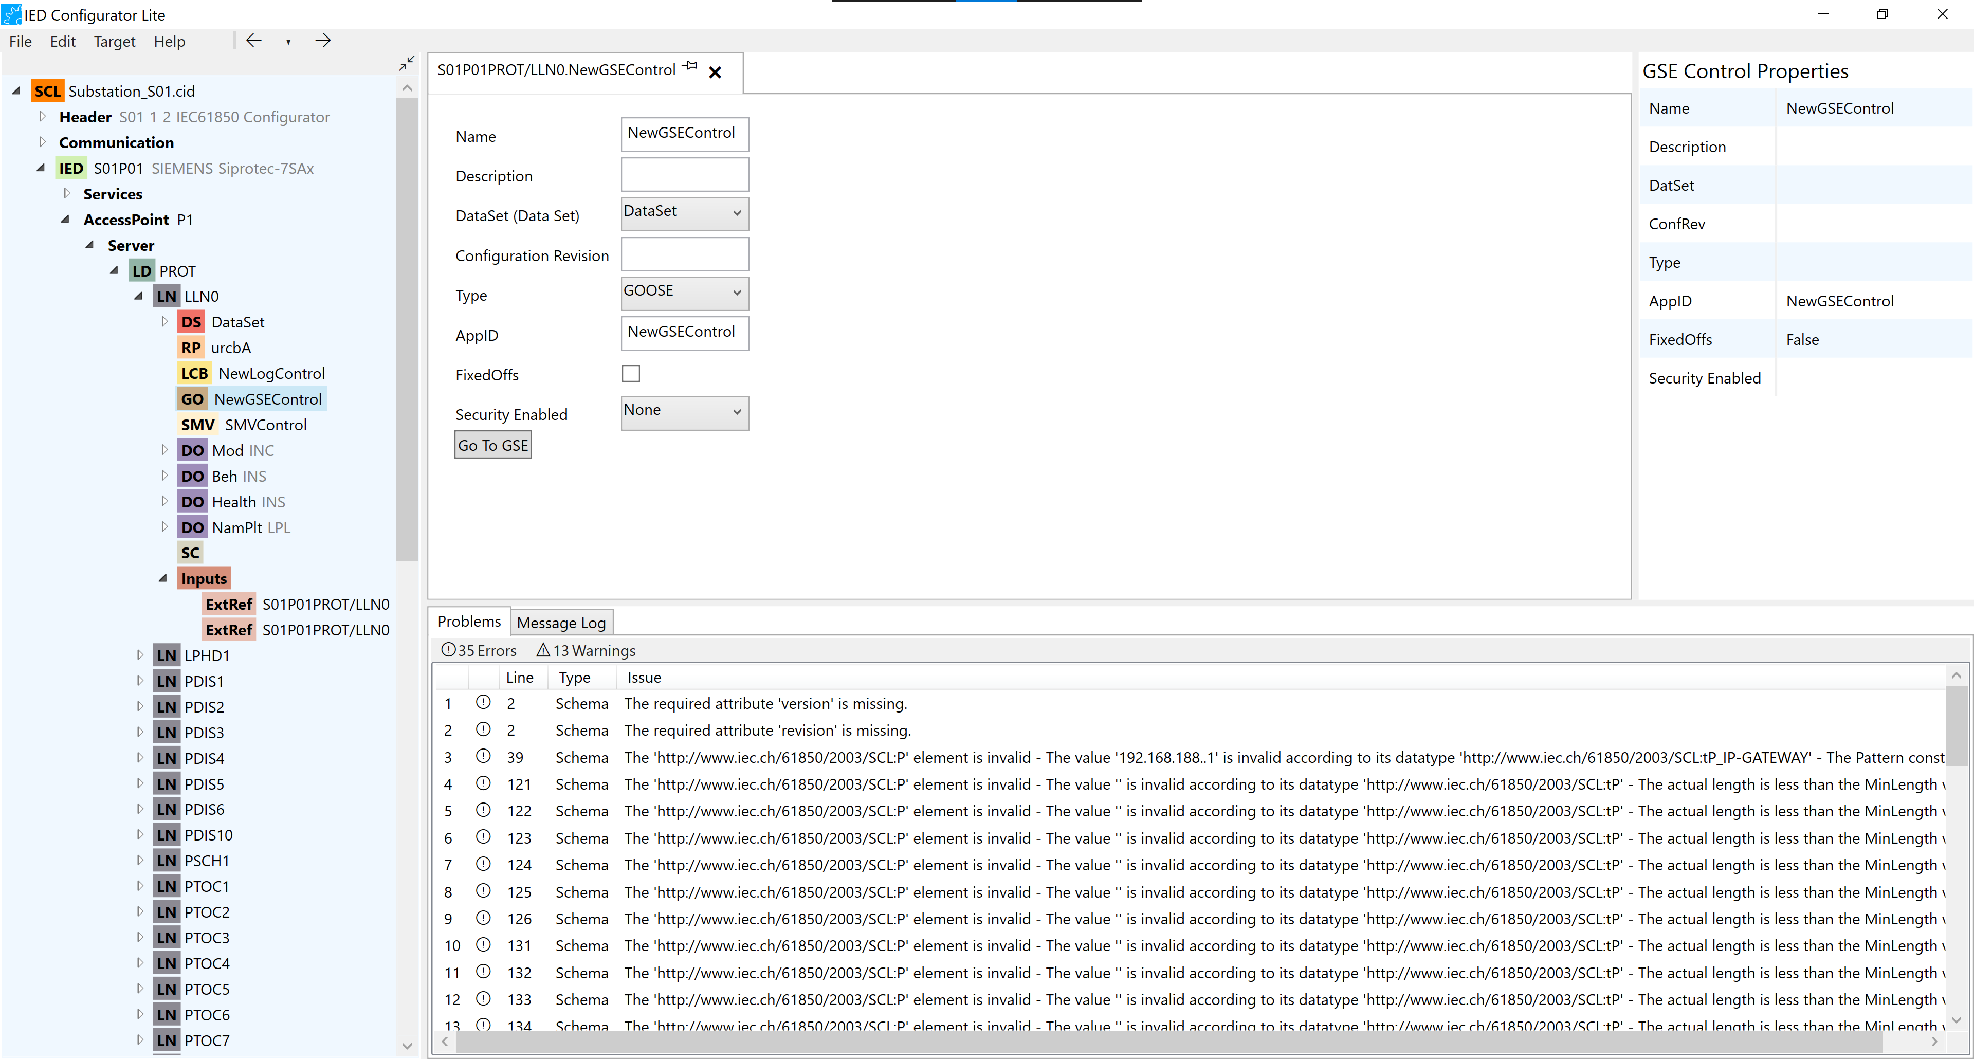This screenshot has width=1974, height=1059.
Task: Click the SCL icon for Substation_S01.cid
Action: pos(47,91)
